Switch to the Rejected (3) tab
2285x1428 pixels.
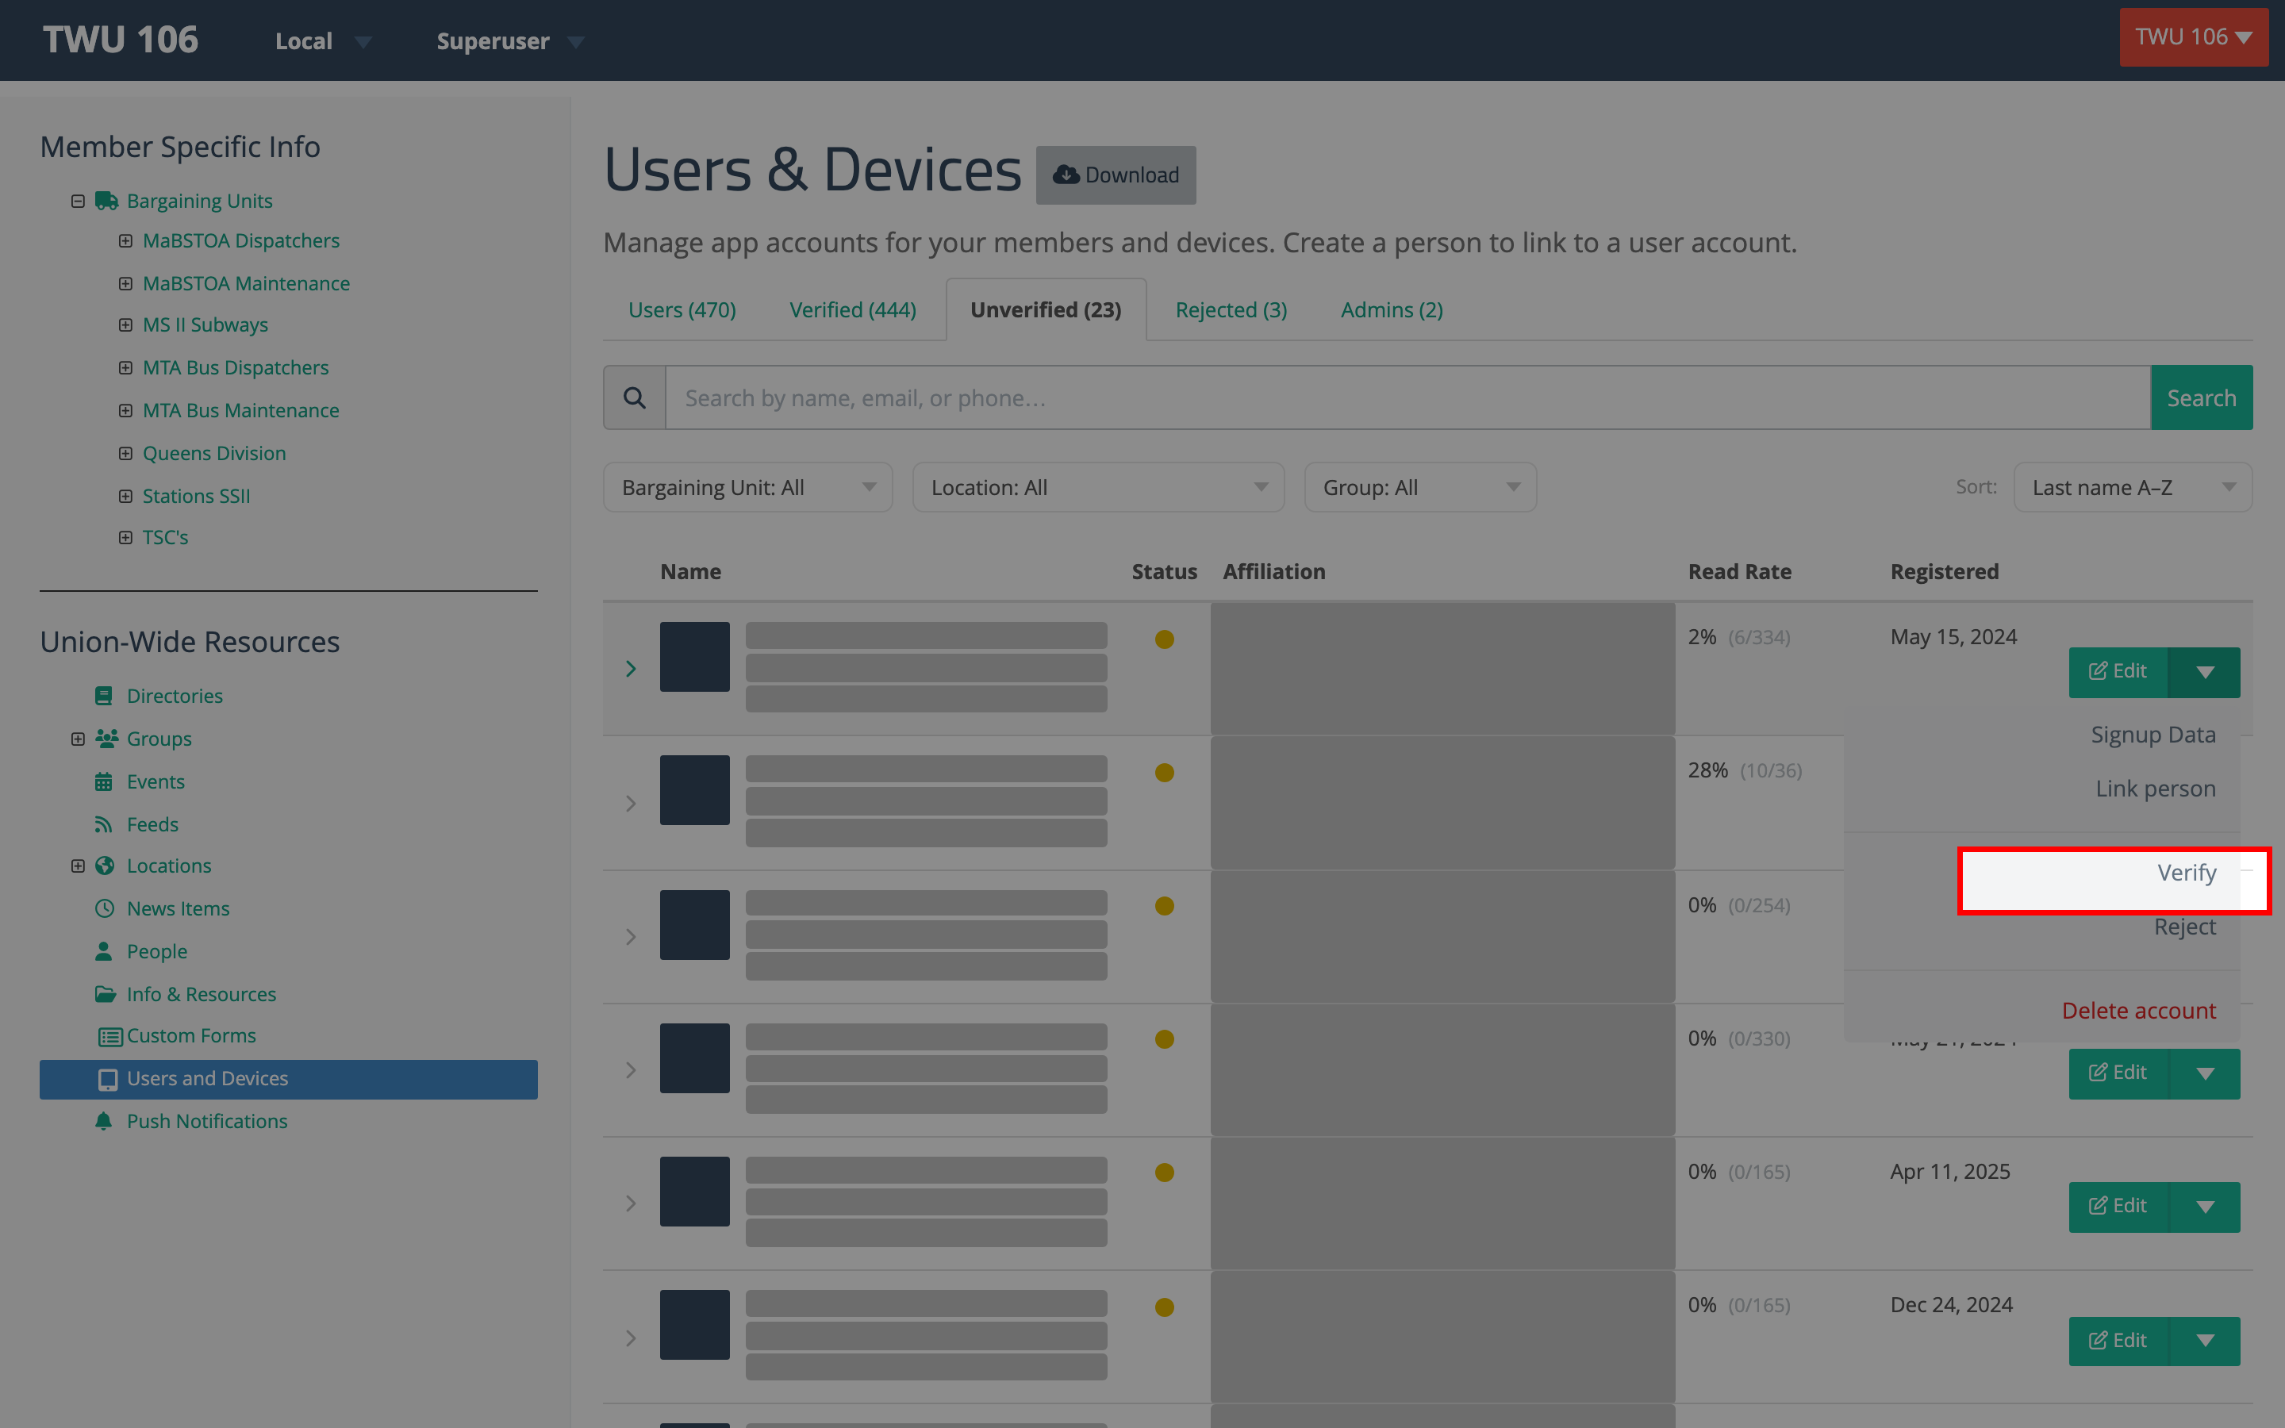(x=1231, y=309)
